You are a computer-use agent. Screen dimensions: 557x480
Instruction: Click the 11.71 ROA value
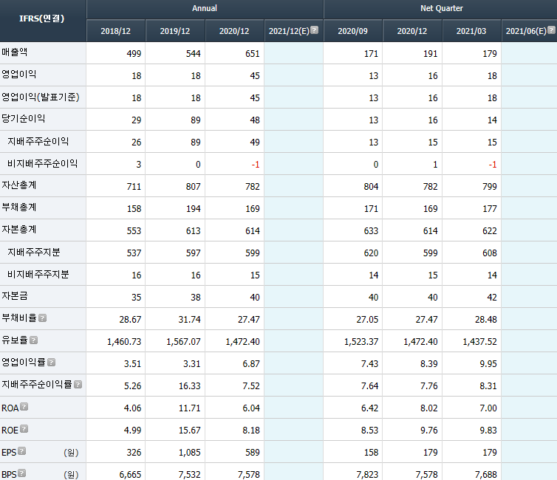pyautogui.click(x=190, y=408)
